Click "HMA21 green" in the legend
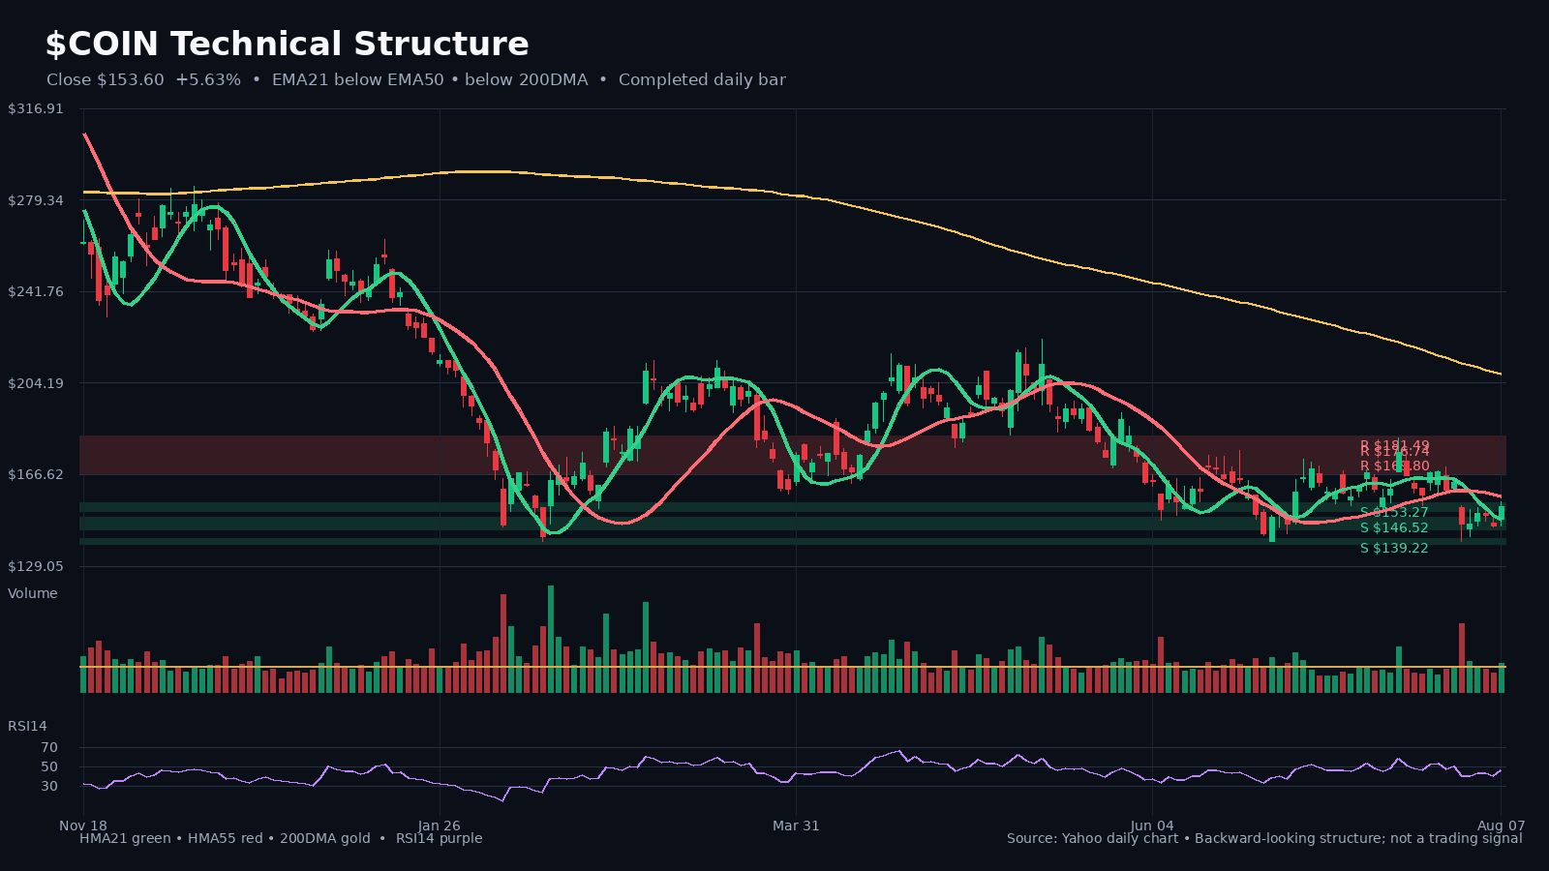The width and height of the screenshot is (1549, 871). click(125, 838)
